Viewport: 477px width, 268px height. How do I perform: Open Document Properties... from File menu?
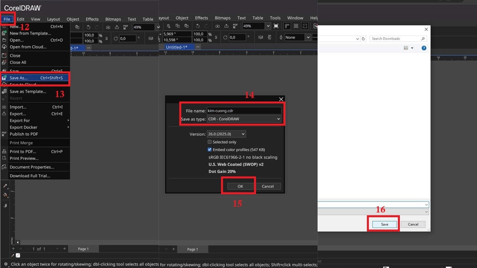[36, 167]
